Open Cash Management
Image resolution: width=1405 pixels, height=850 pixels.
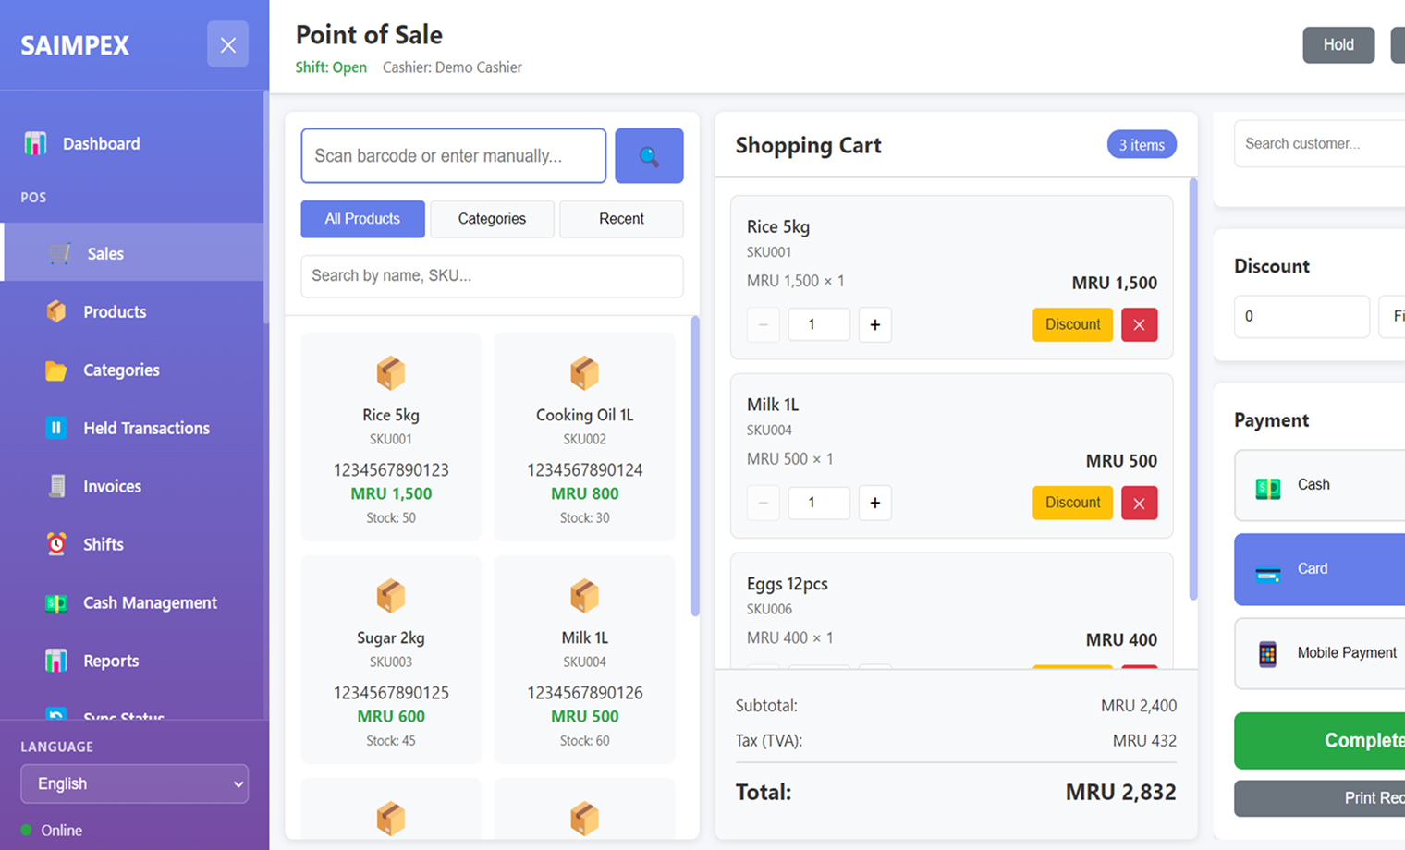(150, 602)
